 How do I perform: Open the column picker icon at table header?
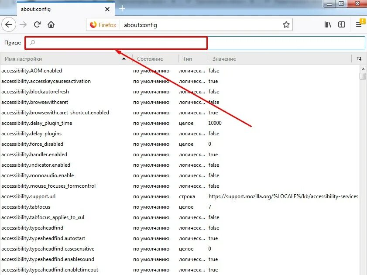point(359,58)
